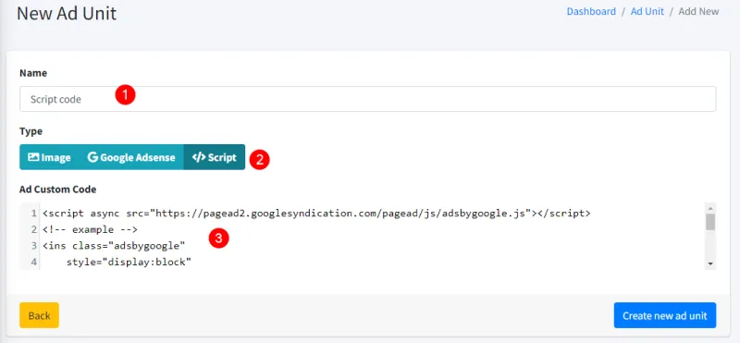Screen dimensions: 740x343
Task: Click the code line '<!-- example -->'
Action: pyautogui.click(x=90, y=230)
